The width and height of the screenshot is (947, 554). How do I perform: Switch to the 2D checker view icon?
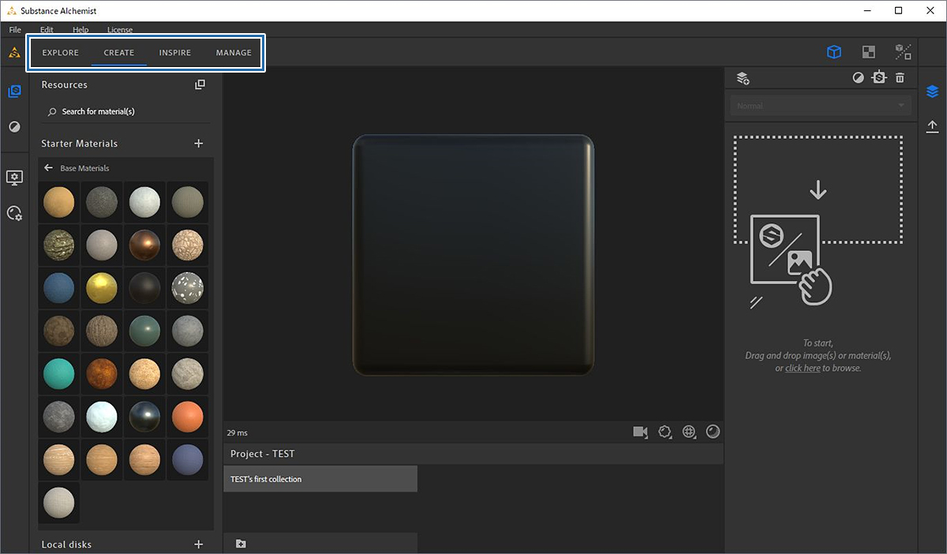tap(869, 52)
